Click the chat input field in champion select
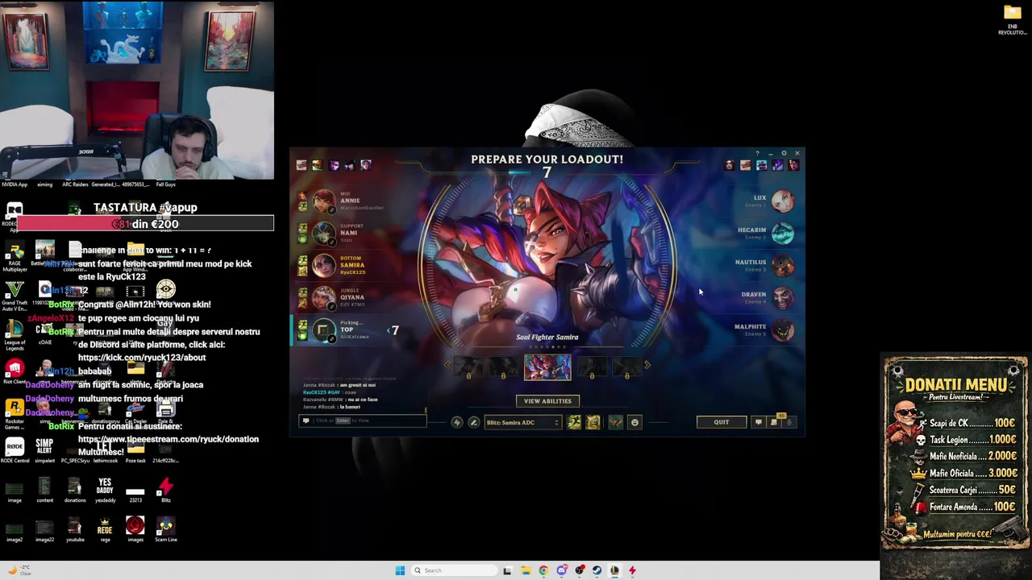The height and width of the screenshot is (580, 1032). tap(363, 420)
